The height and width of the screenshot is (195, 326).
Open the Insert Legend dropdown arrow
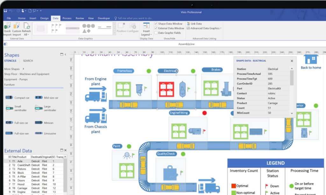(151, 35)
